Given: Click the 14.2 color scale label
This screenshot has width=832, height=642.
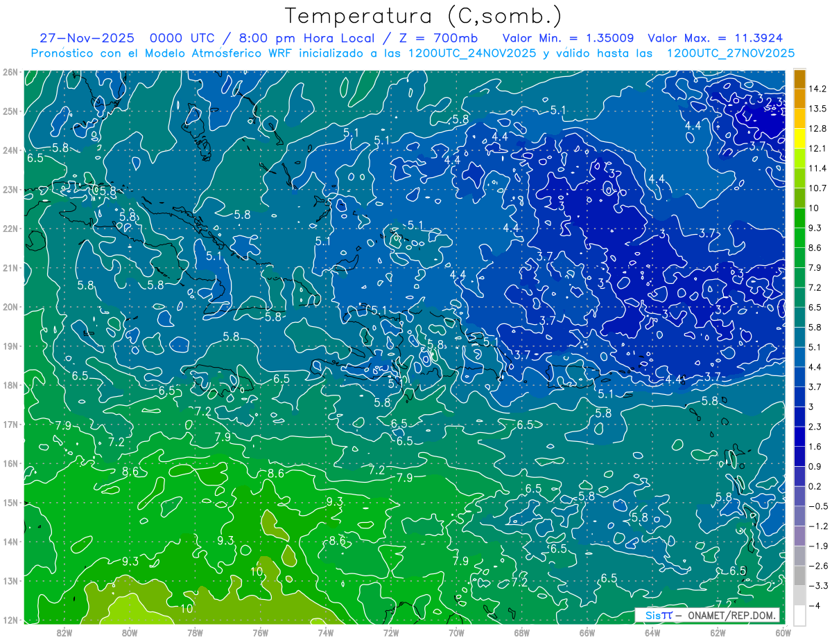Looking at the screenshot, I should (x=817, y=89).
